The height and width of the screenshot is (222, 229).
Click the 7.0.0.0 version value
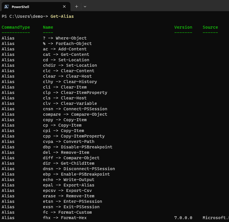[183, 218]
